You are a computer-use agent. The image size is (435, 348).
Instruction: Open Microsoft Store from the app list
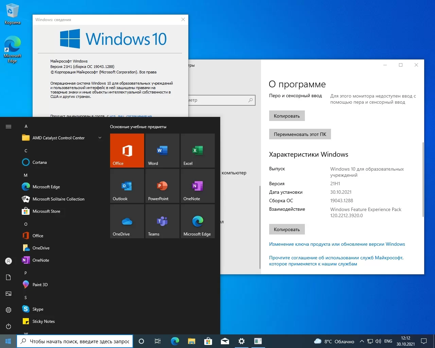62,211
